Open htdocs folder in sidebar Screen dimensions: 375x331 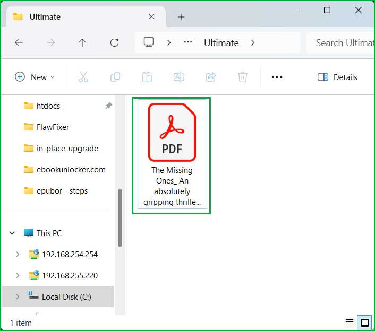click(48, 106)
